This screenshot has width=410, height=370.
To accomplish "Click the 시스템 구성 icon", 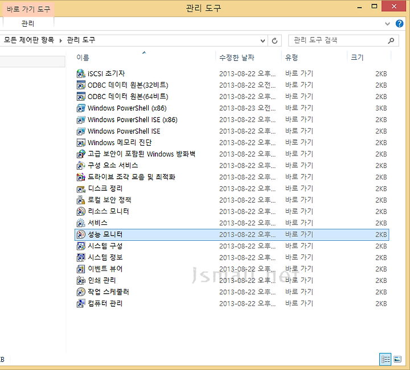I will tap(81, 246).
